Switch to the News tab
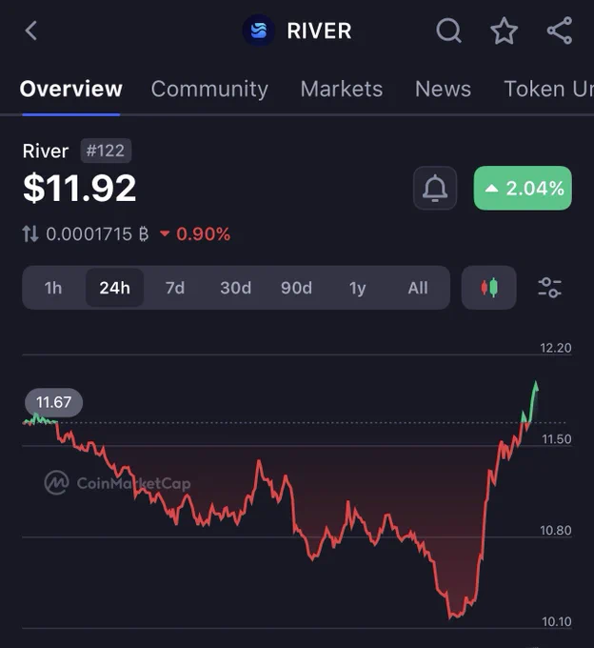 444,89
